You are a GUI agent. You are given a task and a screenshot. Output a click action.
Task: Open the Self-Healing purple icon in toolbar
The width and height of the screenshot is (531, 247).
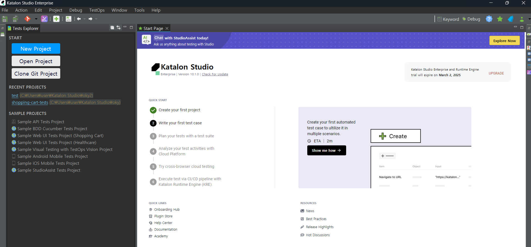[x=44, y=19]
